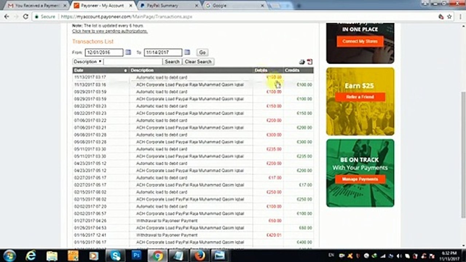The width and height of the screenshot is (466, 262).
Task: Open File Explorer folder in taskbar
Action: coord(52,256)
